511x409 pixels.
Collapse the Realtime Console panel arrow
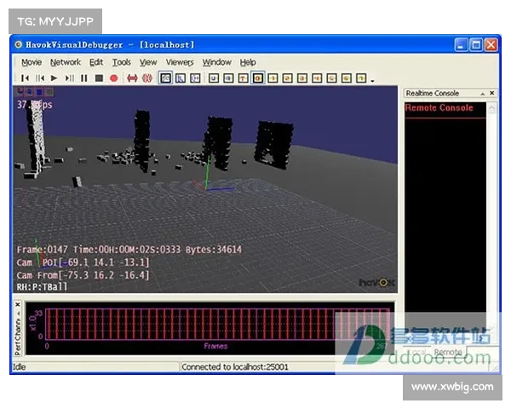(481, 94)
